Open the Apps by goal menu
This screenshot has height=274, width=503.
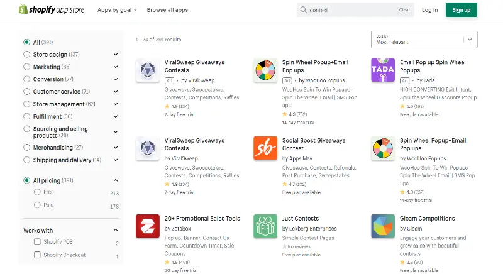tap(117, 10)
